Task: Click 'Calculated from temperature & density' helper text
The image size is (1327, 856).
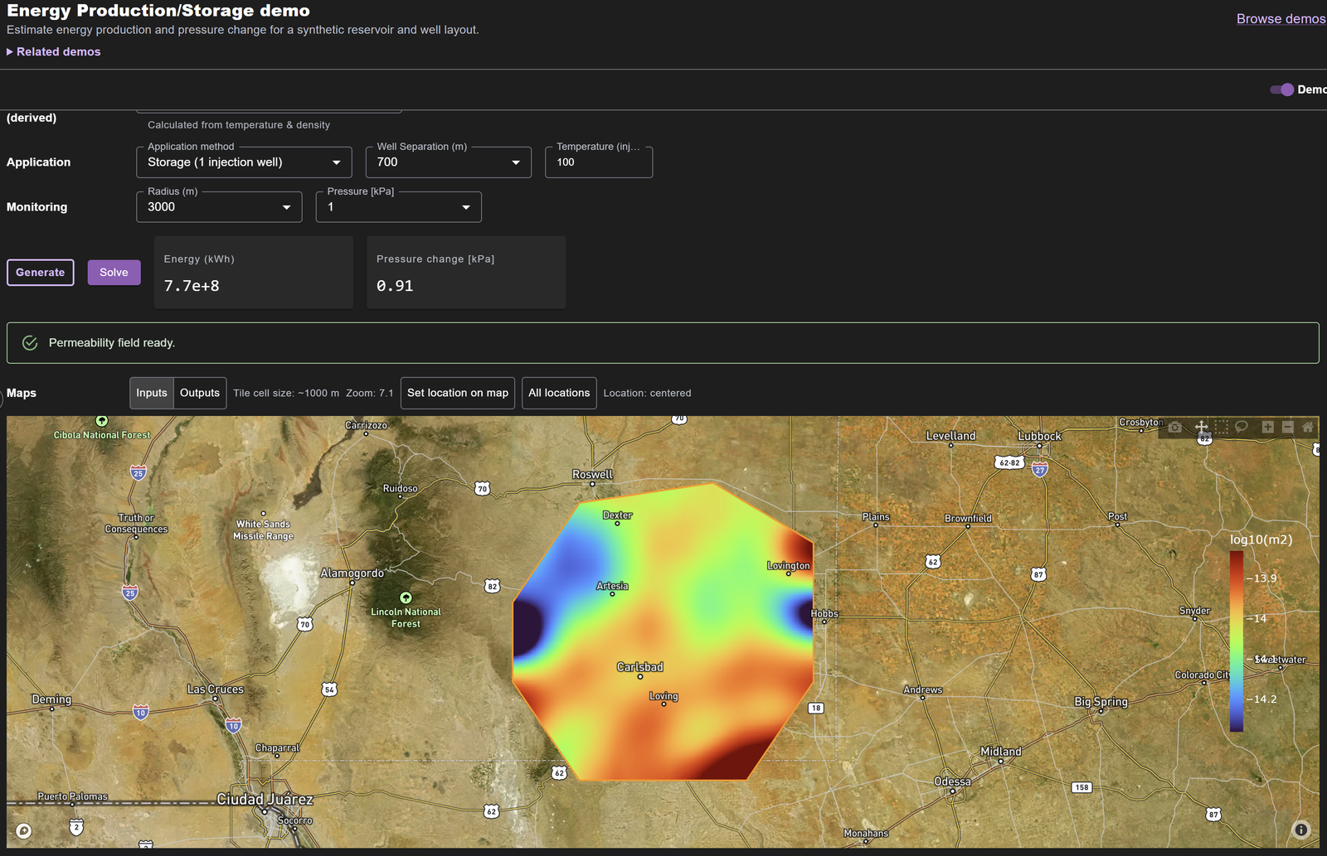Action: (239, 125)
